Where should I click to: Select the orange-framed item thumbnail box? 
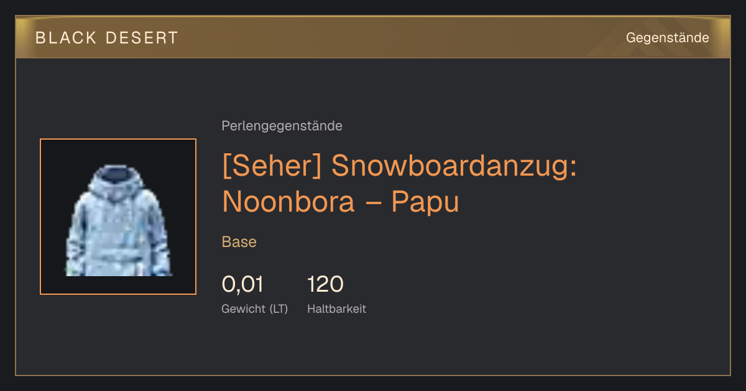coord(118,217)
